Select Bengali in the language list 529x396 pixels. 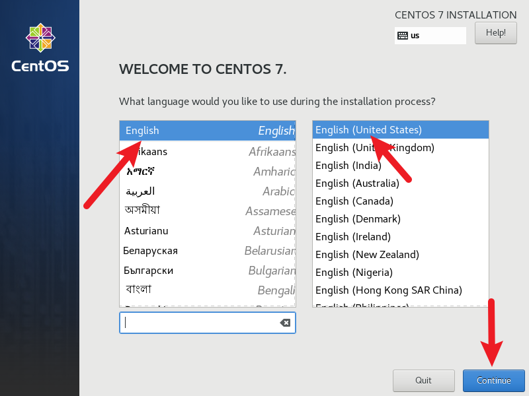(208, 290)
